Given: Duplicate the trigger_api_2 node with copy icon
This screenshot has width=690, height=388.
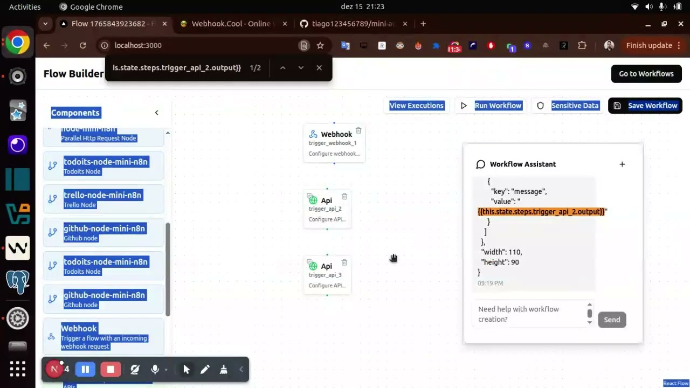Looking at the screenshot, I should pos(310,197).
